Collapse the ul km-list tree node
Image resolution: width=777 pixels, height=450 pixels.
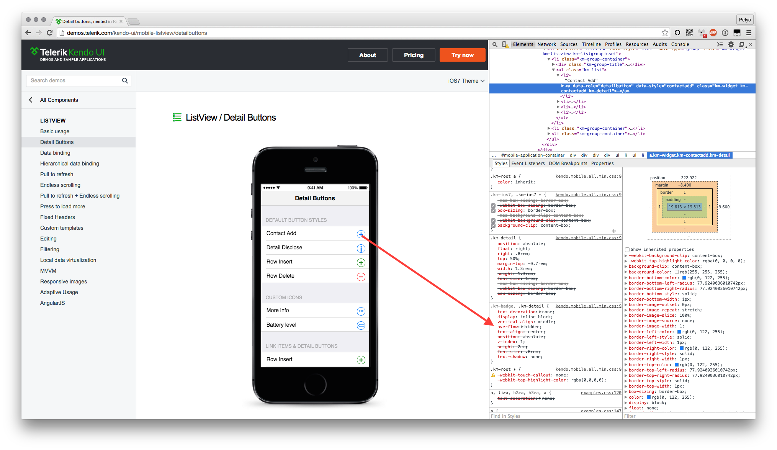tap(553, 70)
